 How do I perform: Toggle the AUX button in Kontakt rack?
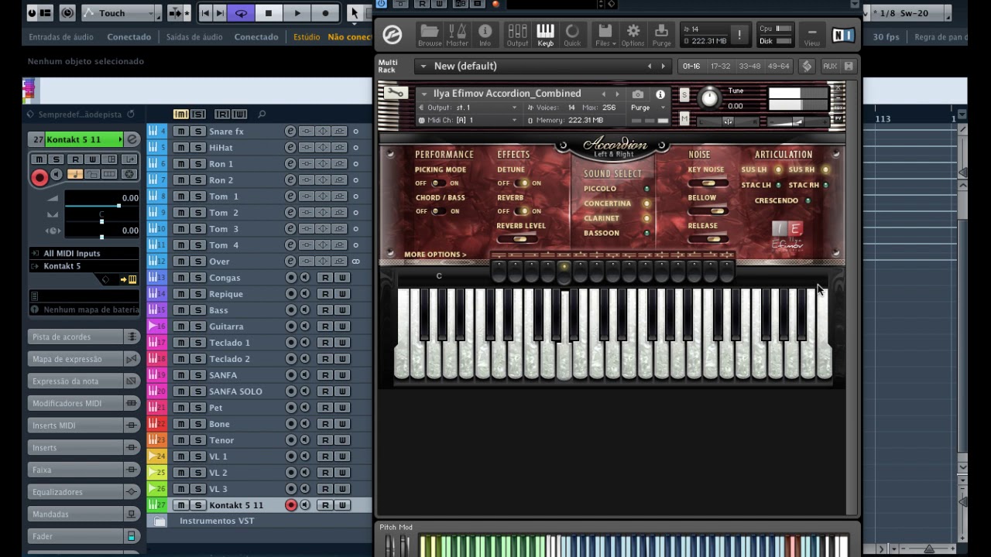pos(830,67)
